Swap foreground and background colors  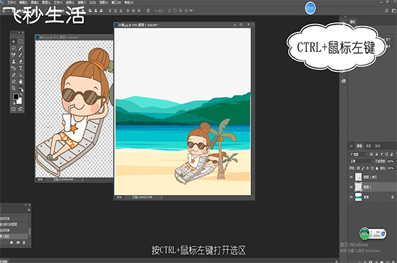(x=21, y=94)
